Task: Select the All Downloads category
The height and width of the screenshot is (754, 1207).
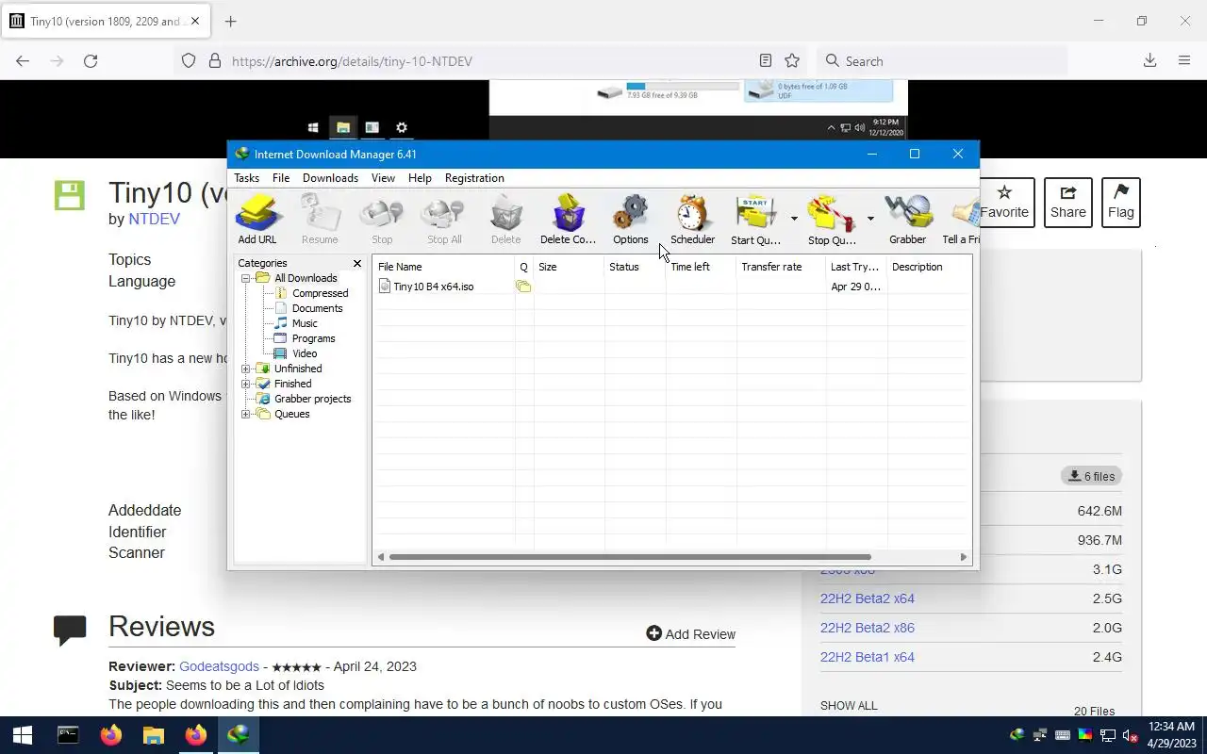Action: click(x=306, y=278)
